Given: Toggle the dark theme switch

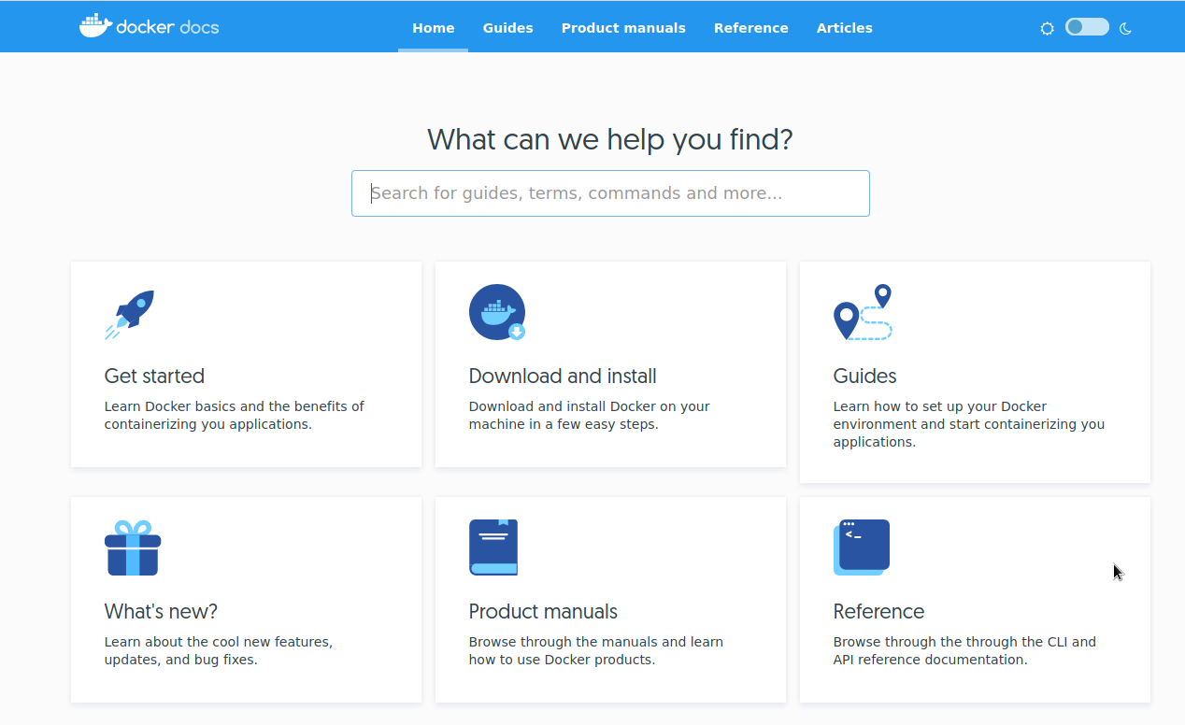Looking at the screenshot, I should pos(1087,27).
